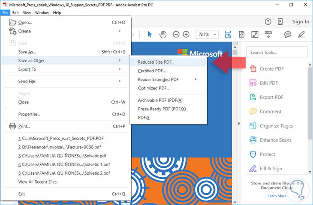Open the Help question mark icon
Image resolution: width=313 pixels, height=205 pixels.
click(x=268, y=21)
